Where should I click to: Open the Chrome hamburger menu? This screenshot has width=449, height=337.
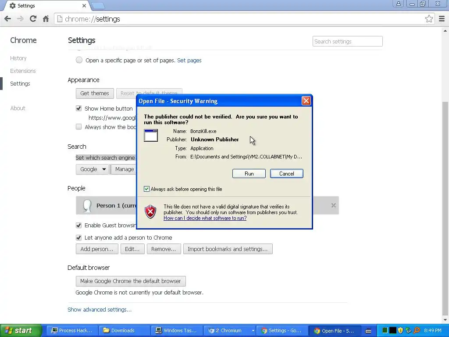point(442,19)
